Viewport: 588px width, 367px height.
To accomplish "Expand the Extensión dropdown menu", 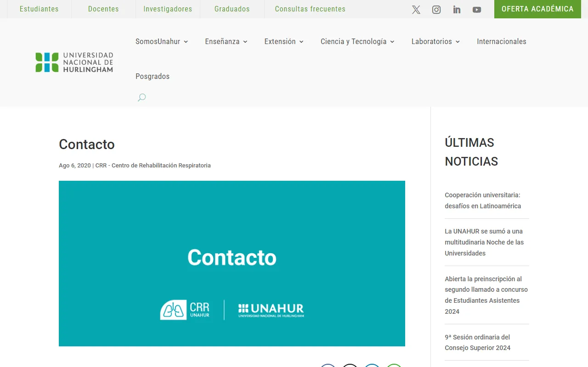I will click(284, 41).
